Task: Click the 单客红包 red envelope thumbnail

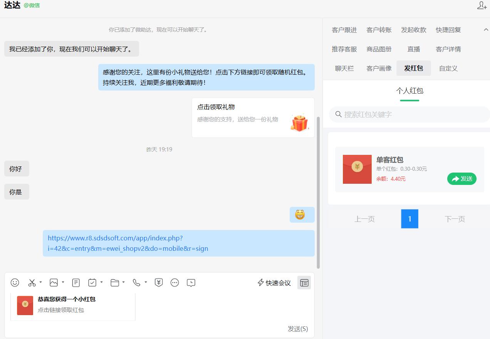Action: pos(357,169)
